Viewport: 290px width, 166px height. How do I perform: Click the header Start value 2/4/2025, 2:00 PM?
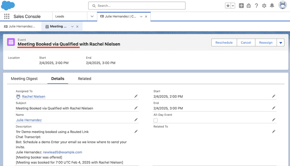(54, 63)
